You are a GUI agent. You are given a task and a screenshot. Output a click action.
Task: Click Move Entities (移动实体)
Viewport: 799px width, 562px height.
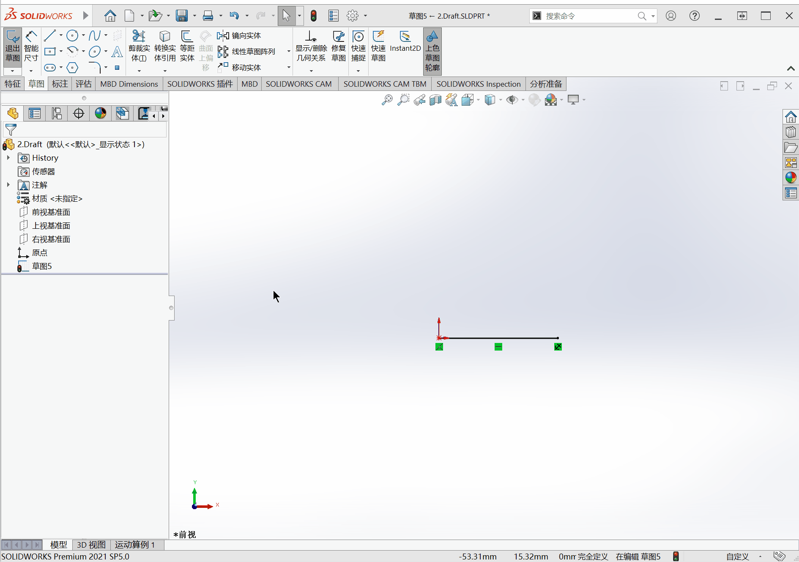[239, 68]
